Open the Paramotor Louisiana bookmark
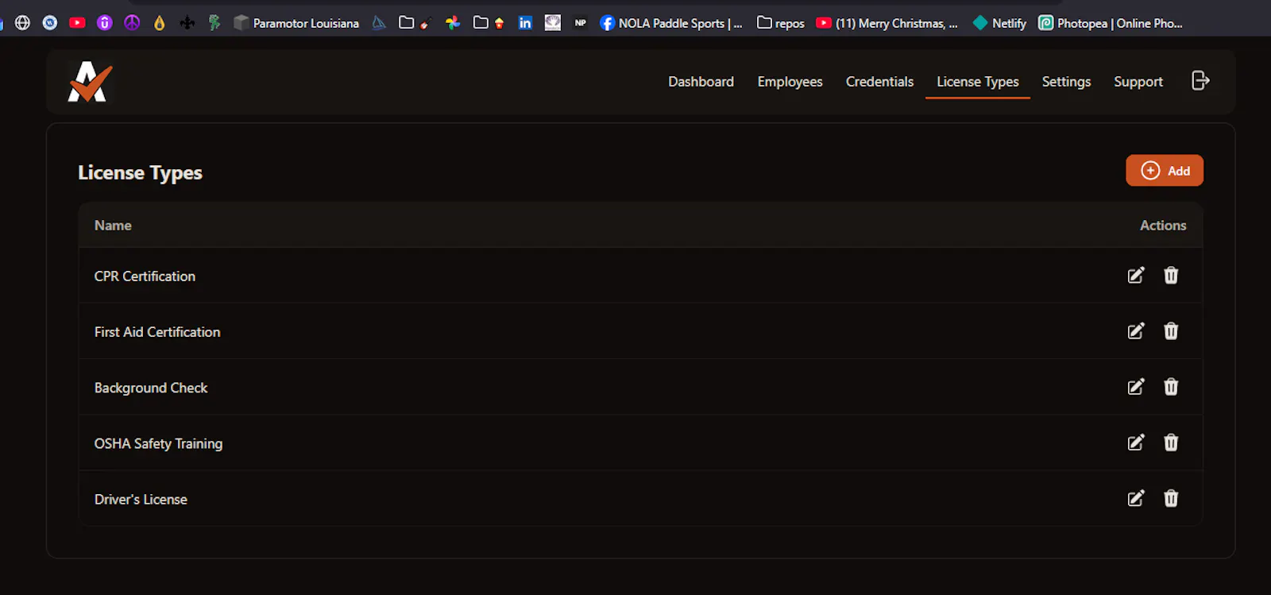Screen dimensions: 1271x595 pos(296,23)
